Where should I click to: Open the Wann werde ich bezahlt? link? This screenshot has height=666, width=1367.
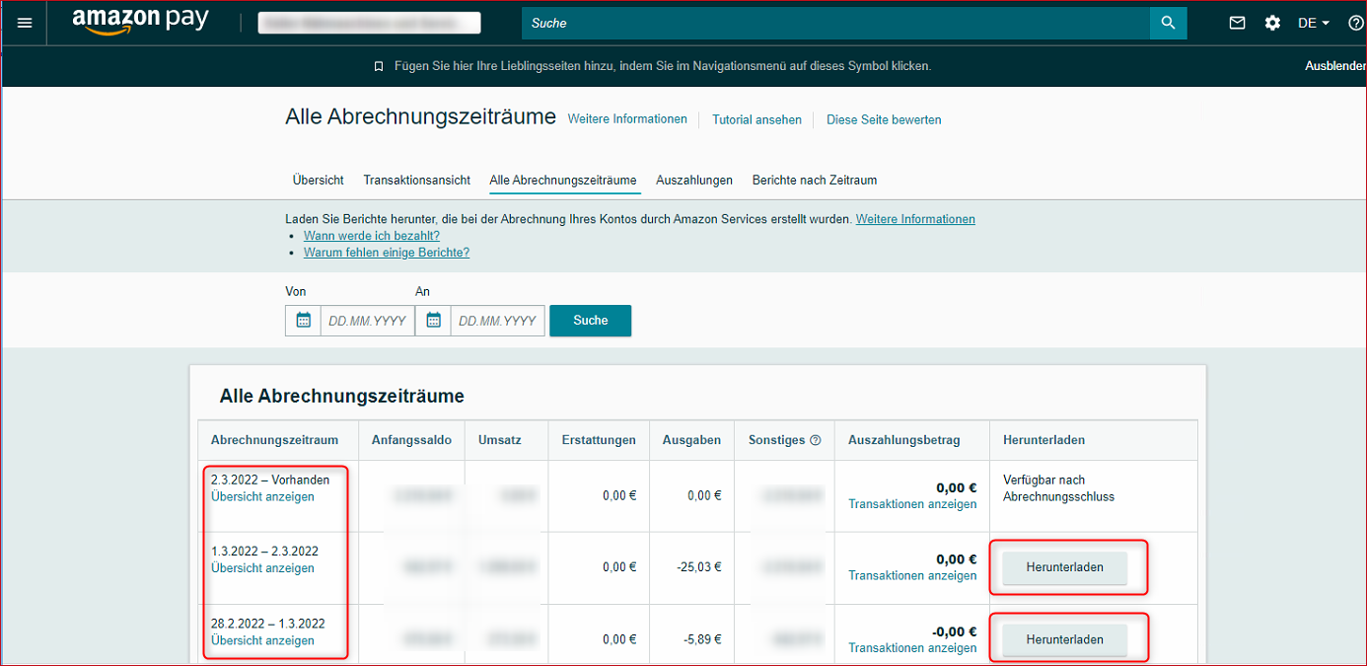point(371,236)
